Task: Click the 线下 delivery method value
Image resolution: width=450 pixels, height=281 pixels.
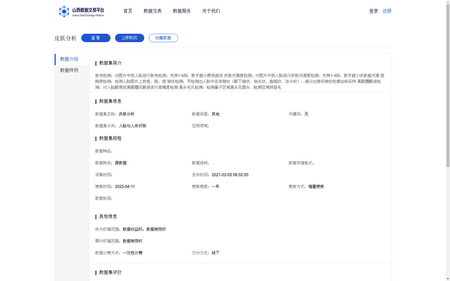Action: (x=215, y=253)
